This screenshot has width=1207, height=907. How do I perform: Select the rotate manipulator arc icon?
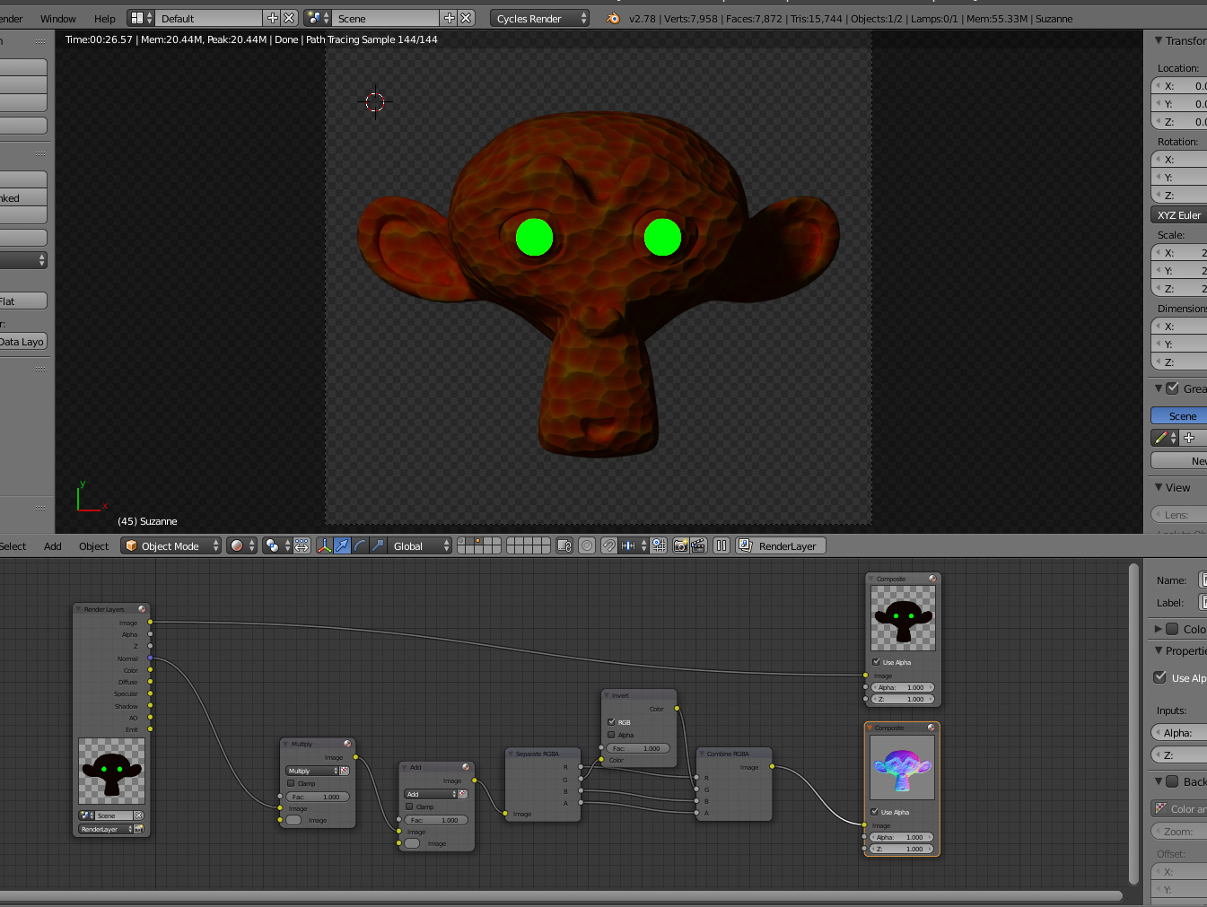click(x=360, y=545)
